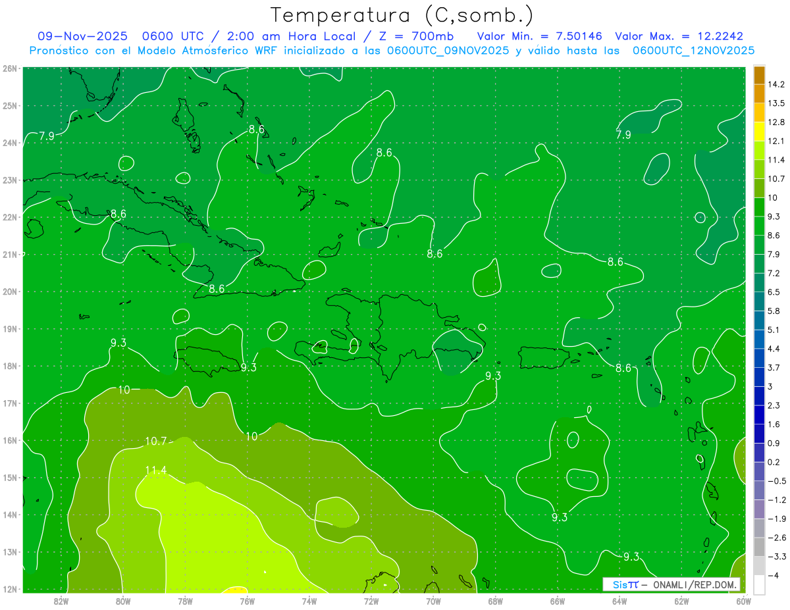Pick the yellow swatch between 12.1 and 12.8
Image resolution: width=790 pixels, height=610 pixels.
click(x=759, y=132)
